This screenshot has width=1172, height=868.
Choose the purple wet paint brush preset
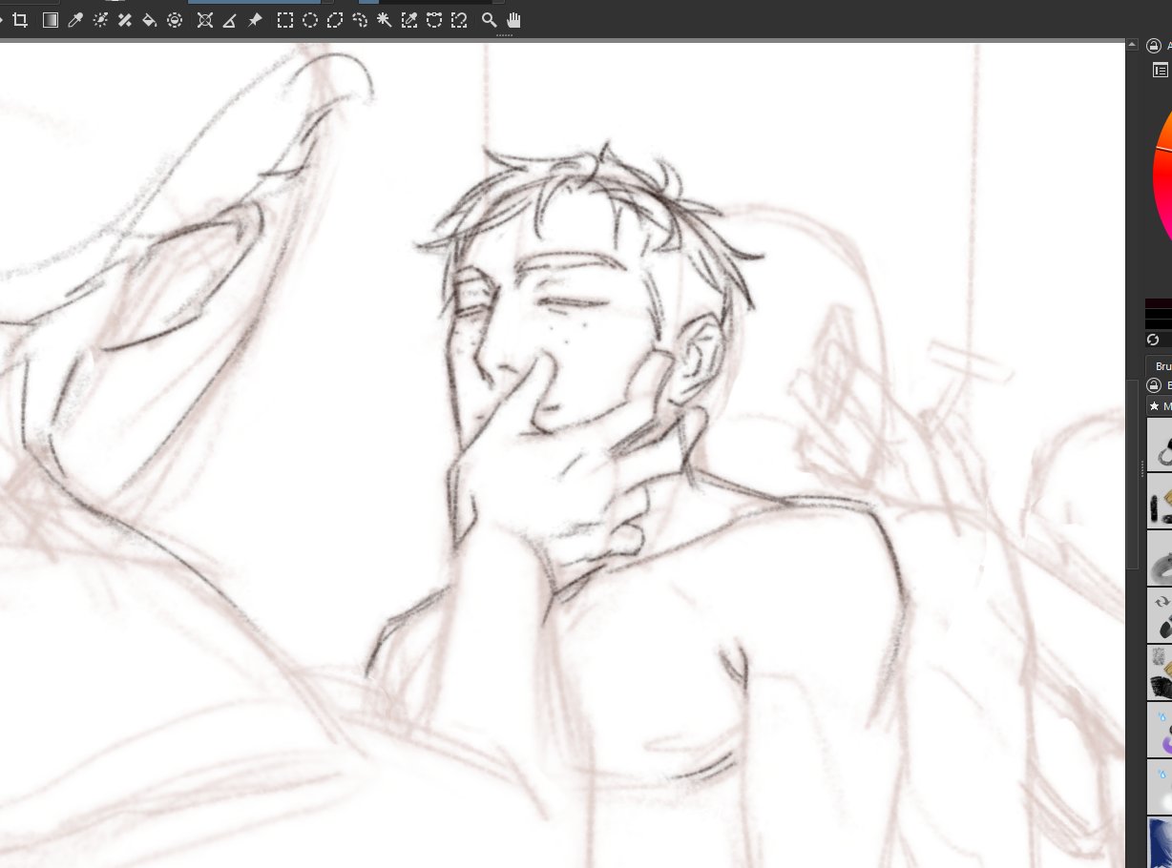tap(1160, 729)
